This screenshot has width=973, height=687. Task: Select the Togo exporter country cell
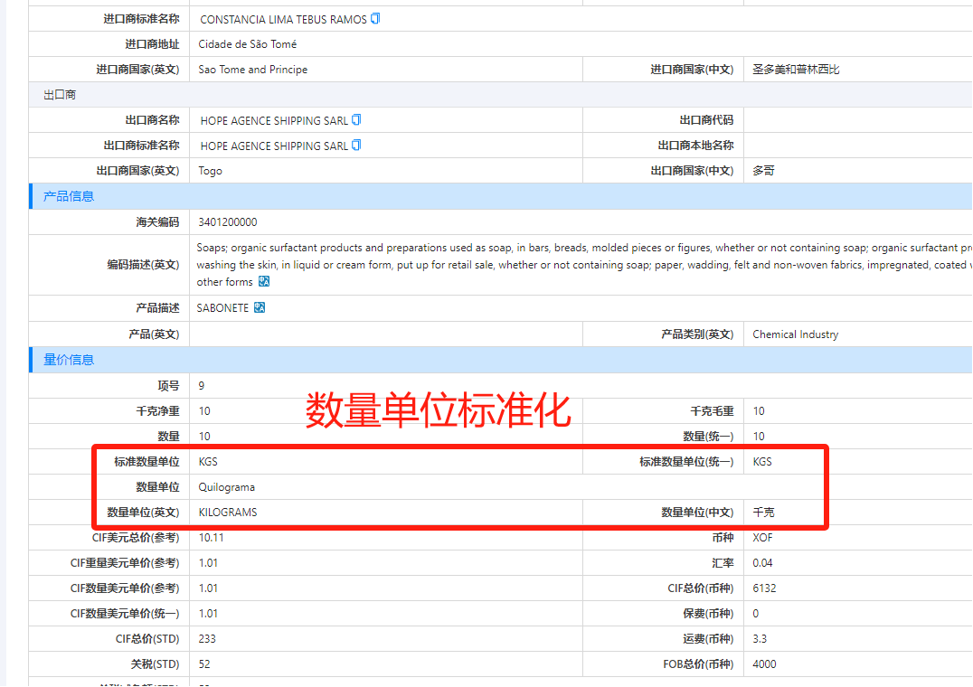click(x=212, y=170)
